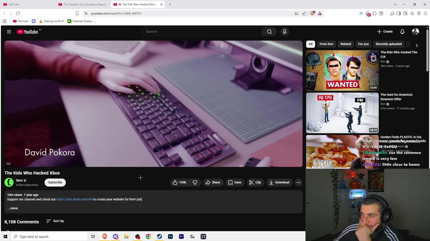Open Steam from the taskbar
The width and height of the screenshot is (430, 241).
pyautogui.click(x=160, y=237)
